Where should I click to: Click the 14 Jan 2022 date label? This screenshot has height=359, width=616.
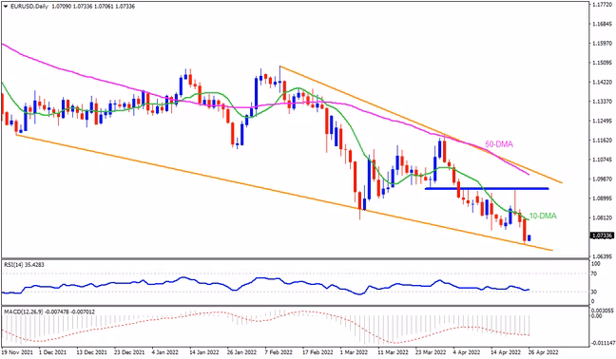pyautogui.click(x=204, y=352)
